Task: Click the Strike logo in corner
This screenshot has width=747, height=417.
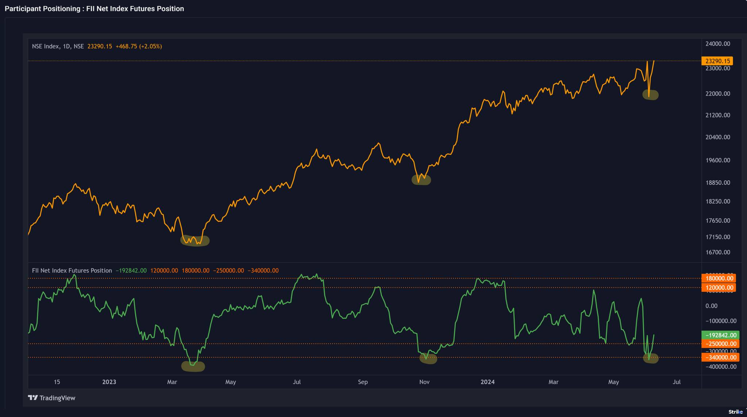Action: click(735, 412)
